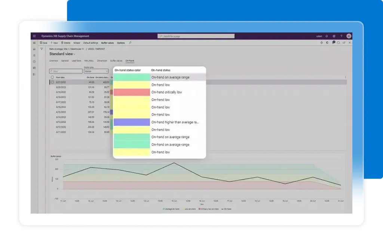Viewport: 383px width, 246px height.
Task: Open the Master plan dropdown
Action: pos(96,71)
